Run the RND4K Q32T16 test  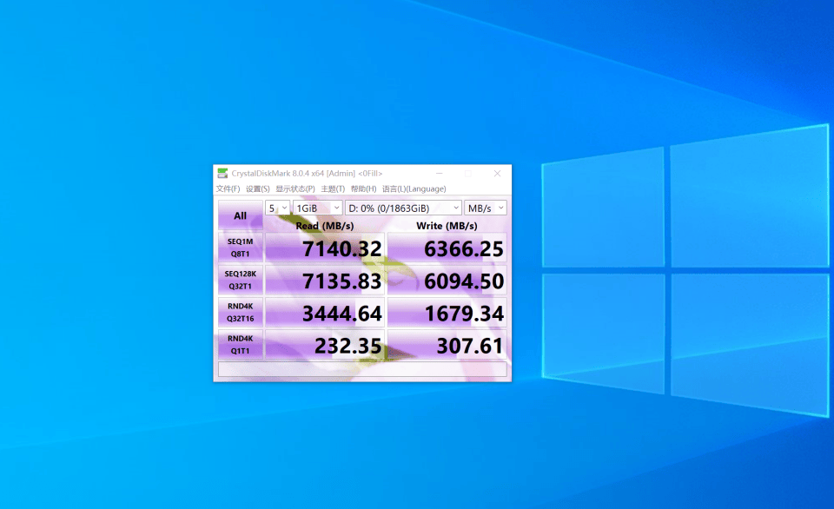tap(240, 311)
